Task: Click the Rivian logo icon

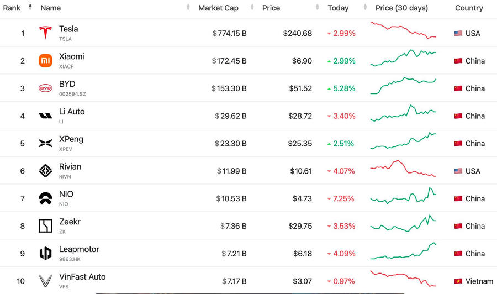Action: tap(45, 171)
